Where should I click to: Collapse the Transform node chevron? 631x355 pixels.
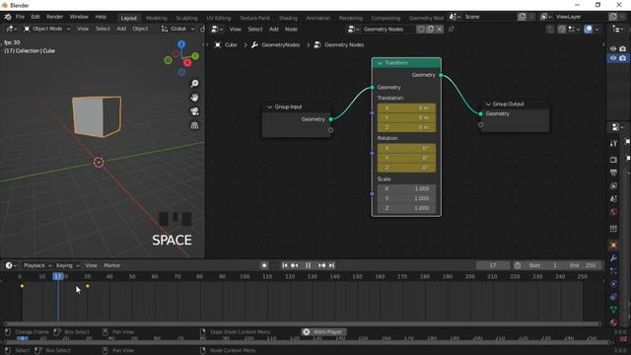point(380,63)
